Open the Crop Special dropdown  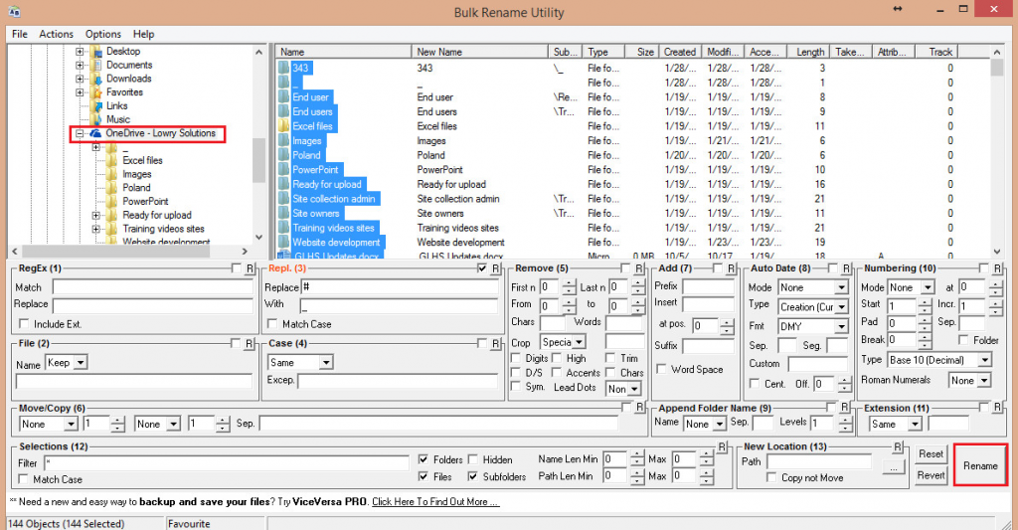(579, 342)
